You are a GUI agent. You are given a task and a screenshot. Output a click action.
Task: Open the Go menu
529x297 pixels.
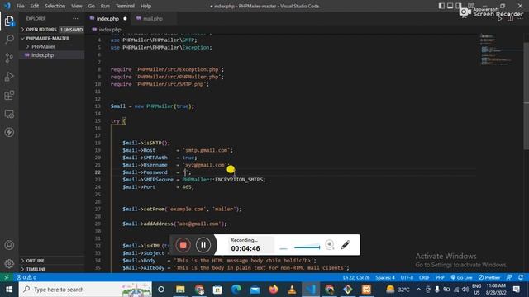[92, 6]
